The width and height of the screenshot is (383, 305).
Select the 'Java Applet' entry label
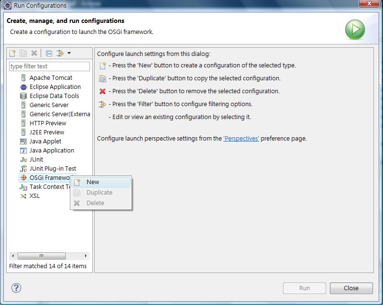[45, 142]
